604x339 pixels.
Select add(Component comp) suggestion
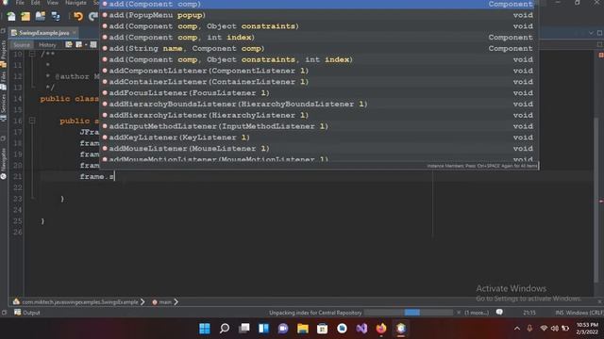point(319,4)
